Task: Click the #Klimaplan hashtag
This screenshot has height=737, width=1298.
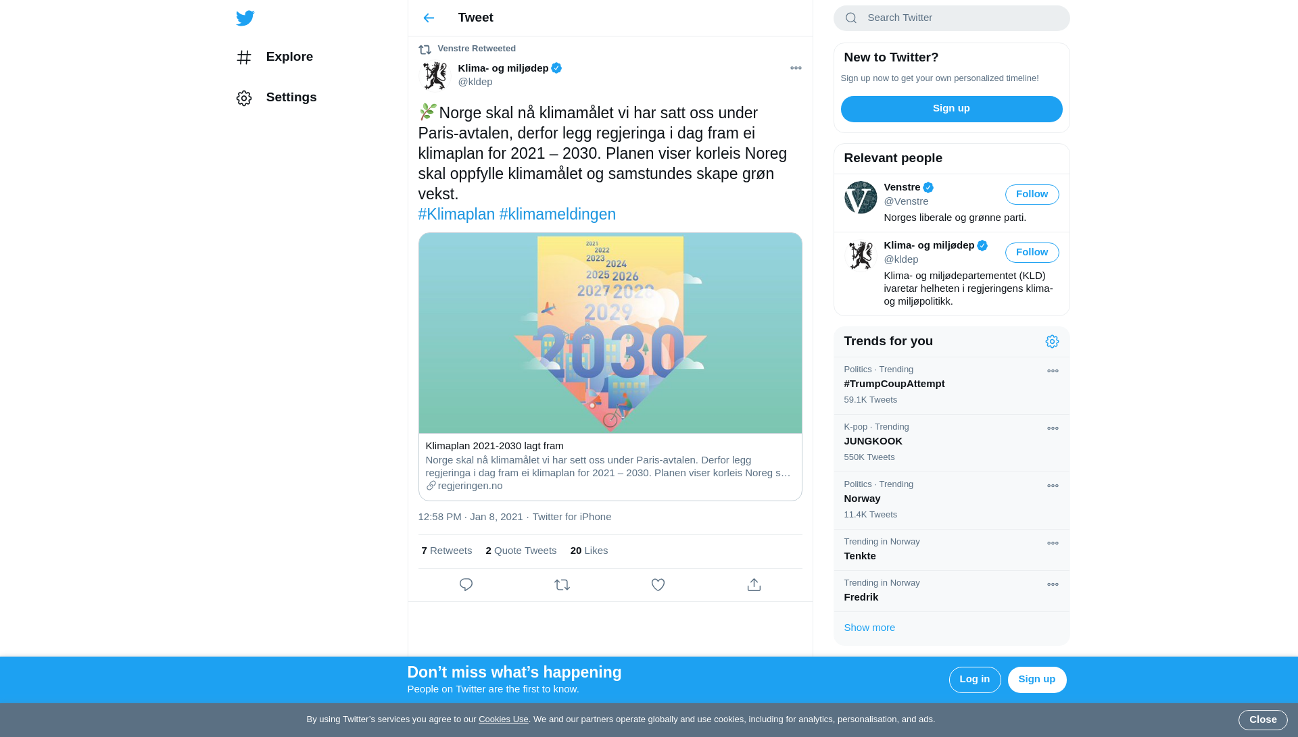Action: (x=456, y=214)
